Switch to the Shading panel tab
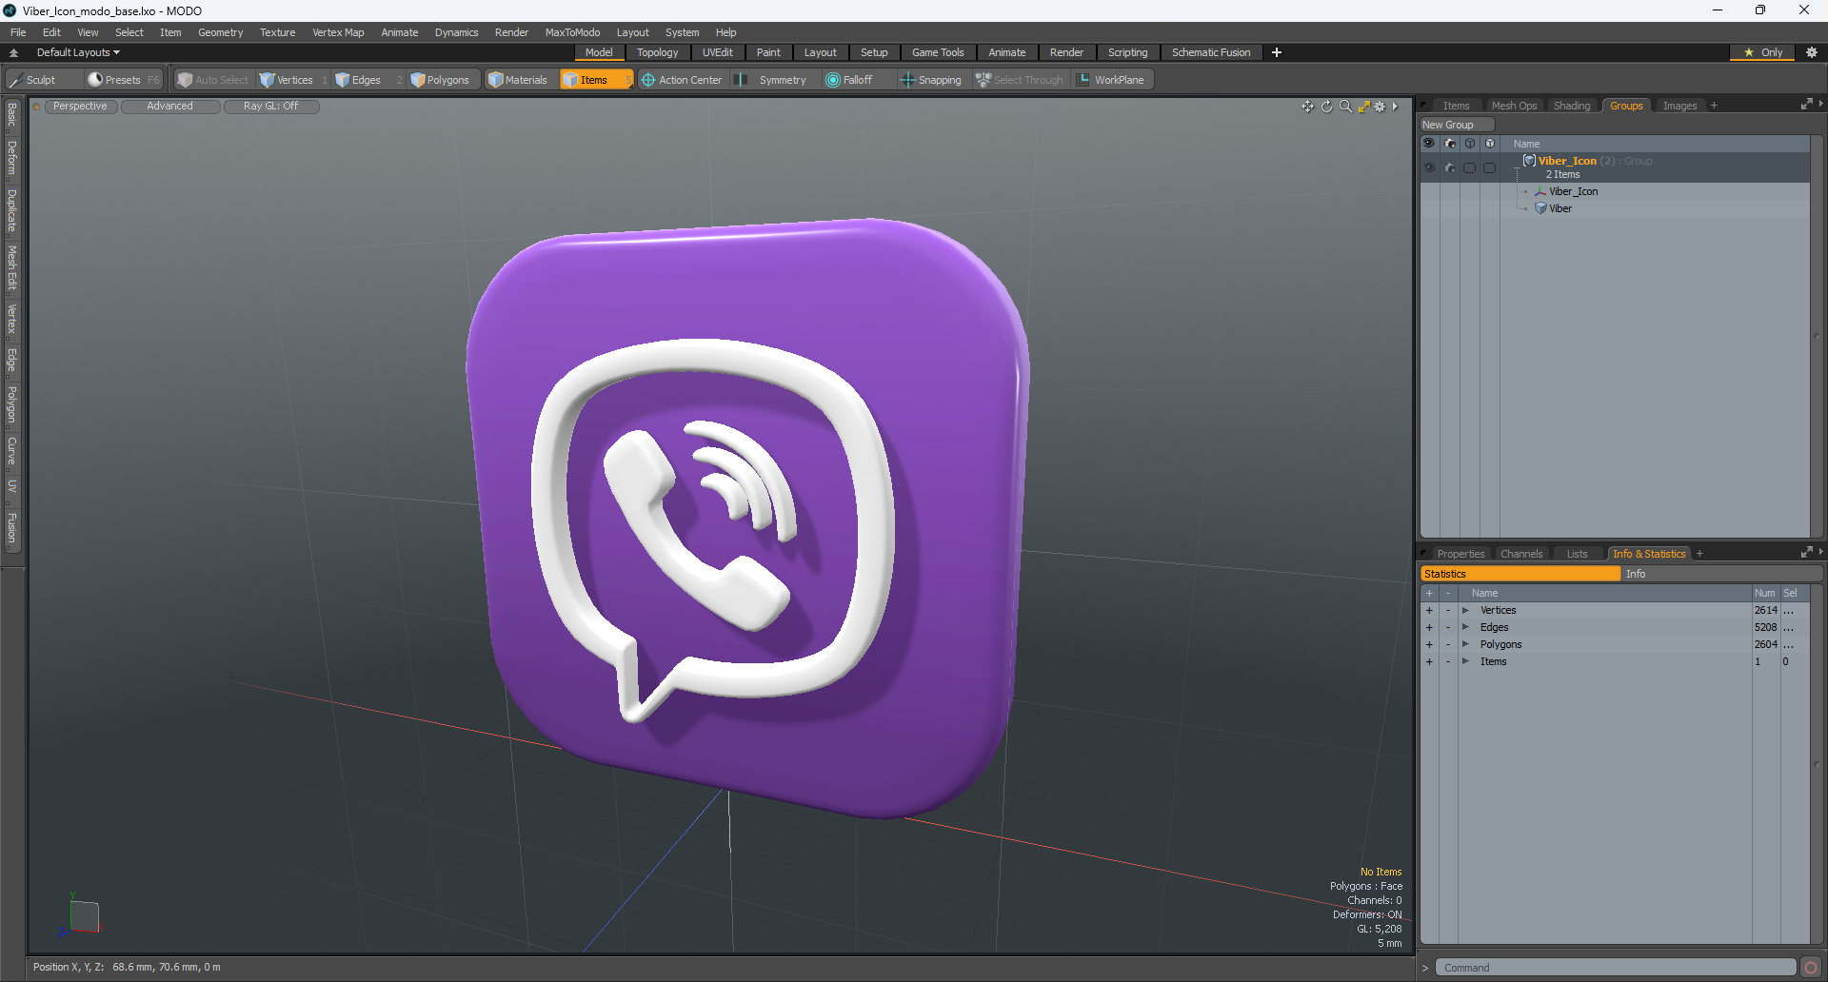This screenshot has width=1828, height=982. pos(1572,106)
